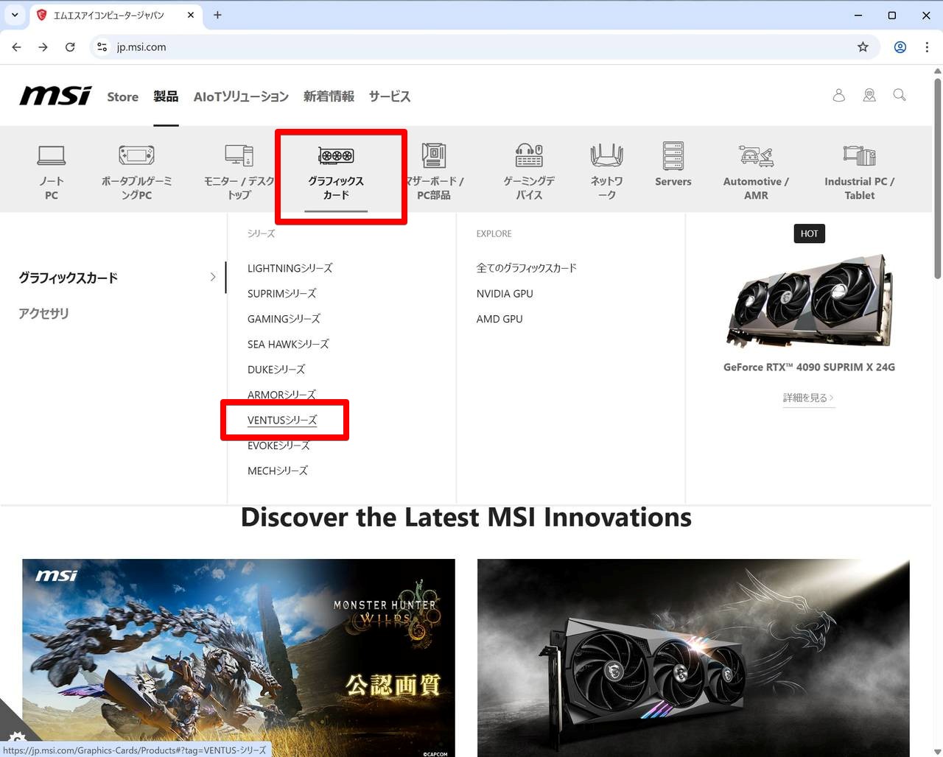This screenshot has width=943, height=757.
Task: Click GeForce RTX 4090 SUPRIM X 24G title
Action: [809, 367]
